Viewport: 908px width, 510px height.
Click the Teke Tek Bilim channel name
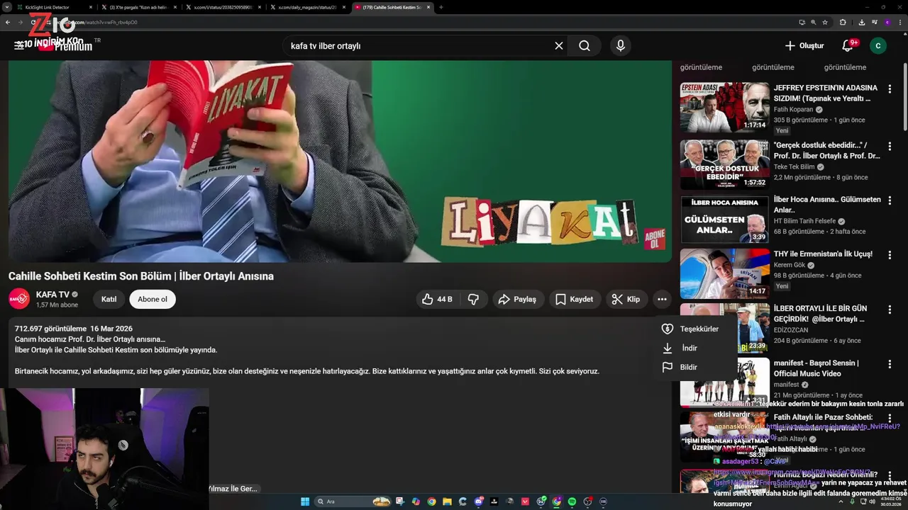(x=794, y=167)
